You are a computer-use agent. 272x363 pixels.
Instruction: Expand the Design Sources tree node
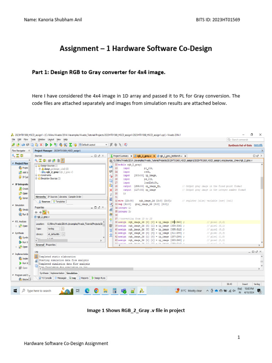[36, 166]
